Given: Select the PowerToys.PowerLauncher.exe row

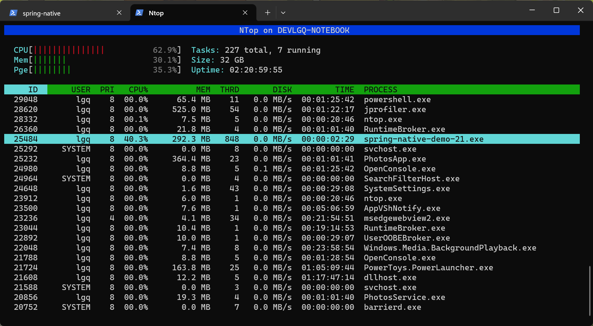Looking at the screenshot, I should [x=292, y=268].
